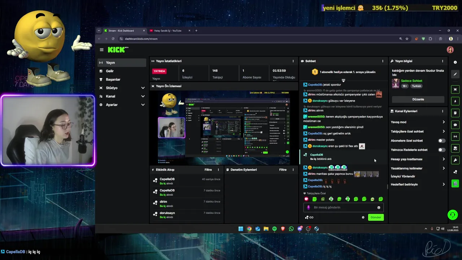Screen dimensions: 462x260
Task: Click the info icon in right sidebar
Action: coord(455,62)
